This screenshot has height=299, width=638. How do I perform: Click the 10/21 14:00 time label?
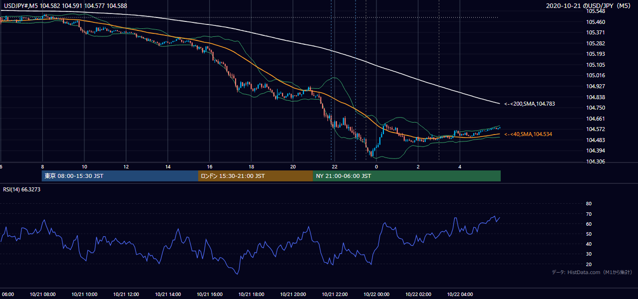(x=168, y=294)
